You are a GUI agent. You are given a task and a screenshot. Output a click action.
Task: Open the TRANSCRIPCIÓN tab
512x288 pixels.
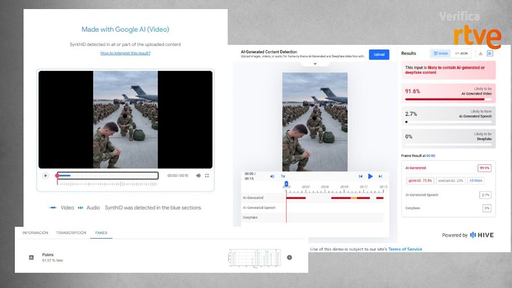pos(71,233)
